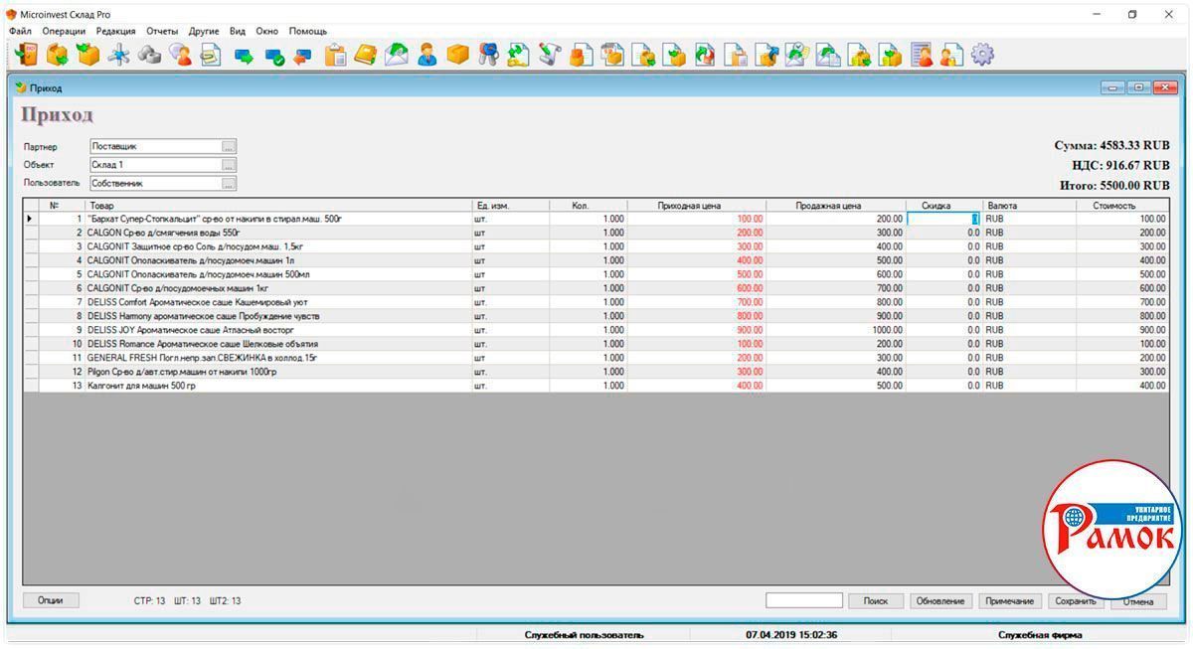Image resolution: width=1193 pixels, height=649 pixels.
Task: Open the browse button next to Партнер field
Action: [229, 147]
